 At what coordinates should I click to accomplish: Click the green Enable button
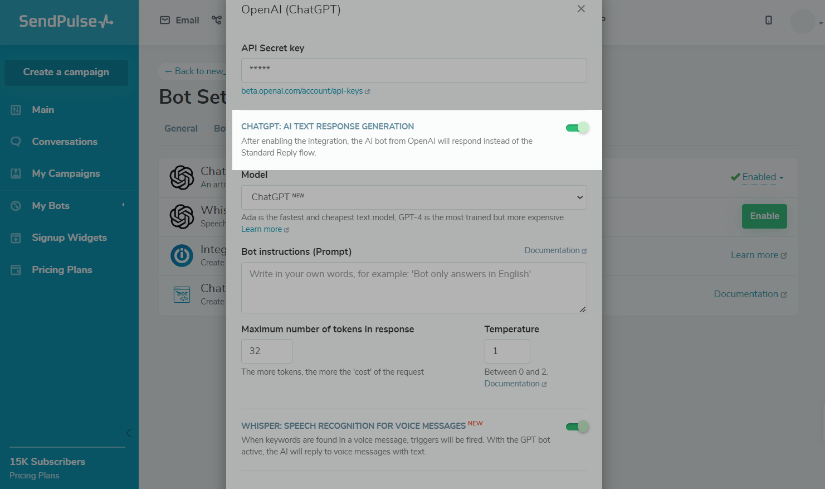click(764, 216)
